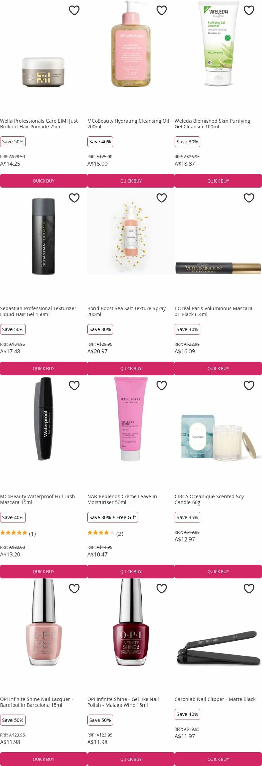This screenshot has width=262, height=766.
Task: Heart the Weleda Purifying Gel Cleanser
Action: click(249, 10)
